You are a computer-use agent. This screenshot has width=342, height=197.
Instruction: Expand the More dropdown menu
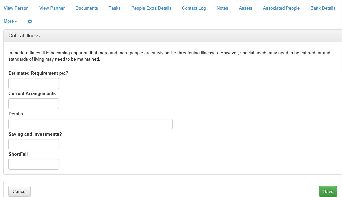click(10, 21)
